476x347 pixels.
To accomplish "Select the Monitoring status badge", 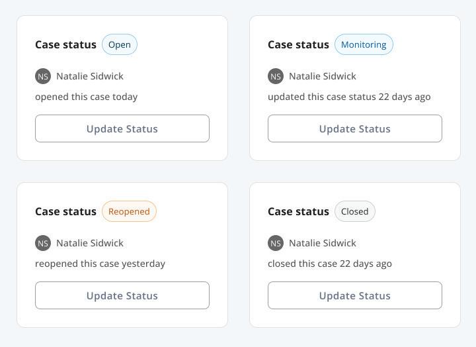I will (x=364, y=44).
